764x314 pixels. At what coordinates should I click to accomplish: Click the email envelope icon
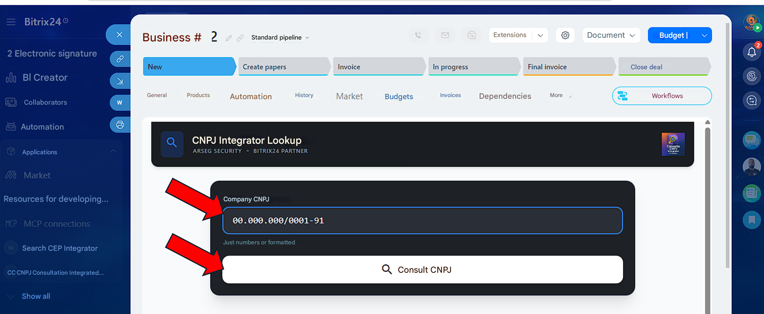click(x=445, y=35)
